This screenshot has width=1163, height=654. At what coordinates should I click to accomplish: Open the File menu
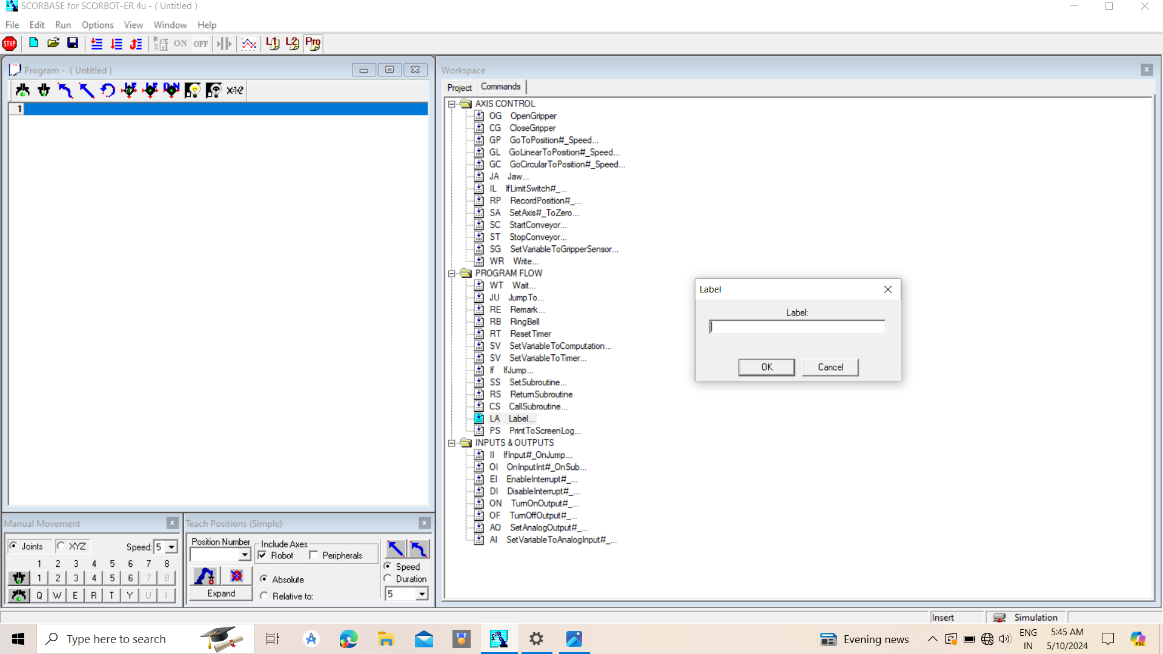coord(12,25)
